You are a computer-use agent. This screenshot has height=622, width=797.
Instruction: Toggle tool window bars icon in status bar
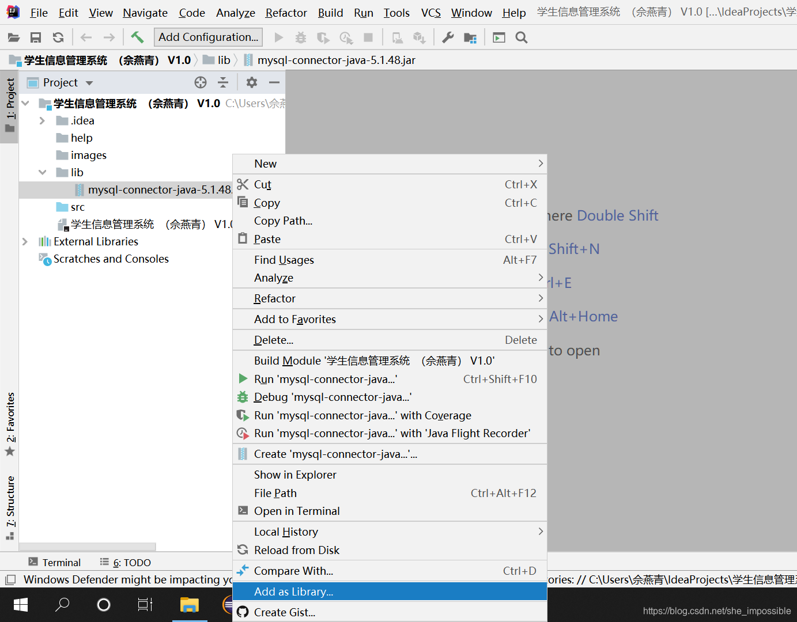[10, 580]
